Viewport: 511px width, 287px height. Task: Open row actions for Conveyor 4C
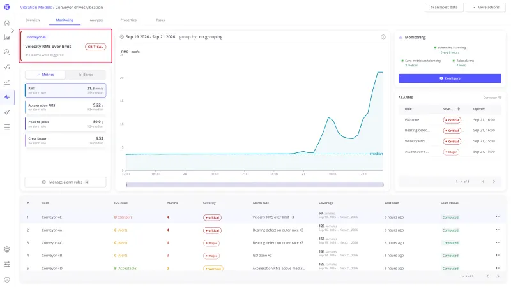point(498,242)
